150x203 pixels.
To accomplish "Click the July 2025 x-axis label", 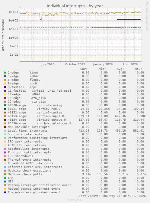I will [x=47, y=64].
